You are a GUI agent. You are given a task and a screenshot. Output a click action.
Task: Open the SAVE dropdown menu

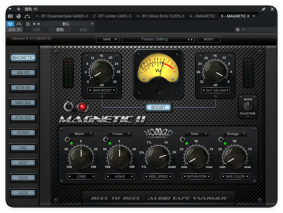[108, 39]
